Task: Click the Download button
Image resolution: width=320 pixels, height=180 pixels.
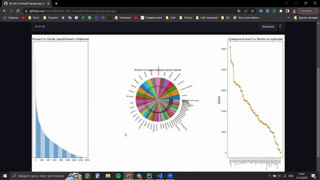Action: [268, 26]
